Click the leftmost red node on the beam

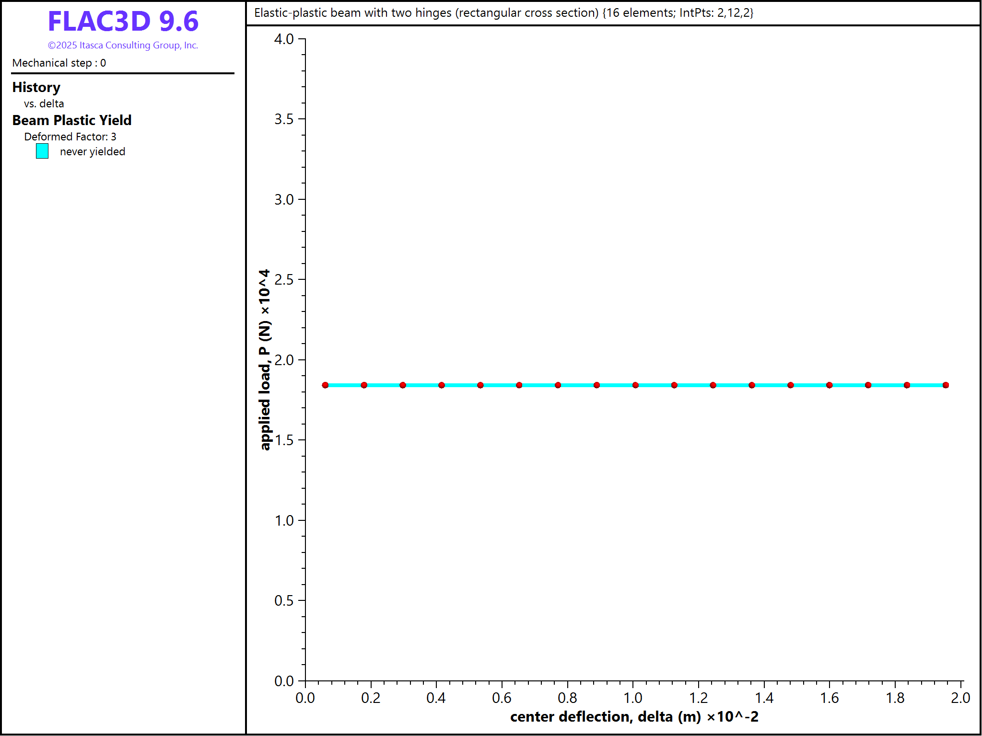pos(325,385)
